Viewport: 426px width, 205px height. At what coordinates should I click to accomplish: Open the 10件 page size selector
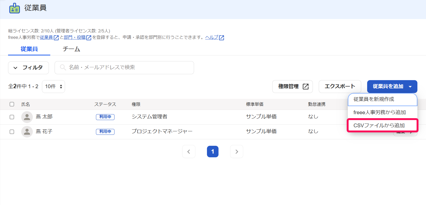click(53, 87)
